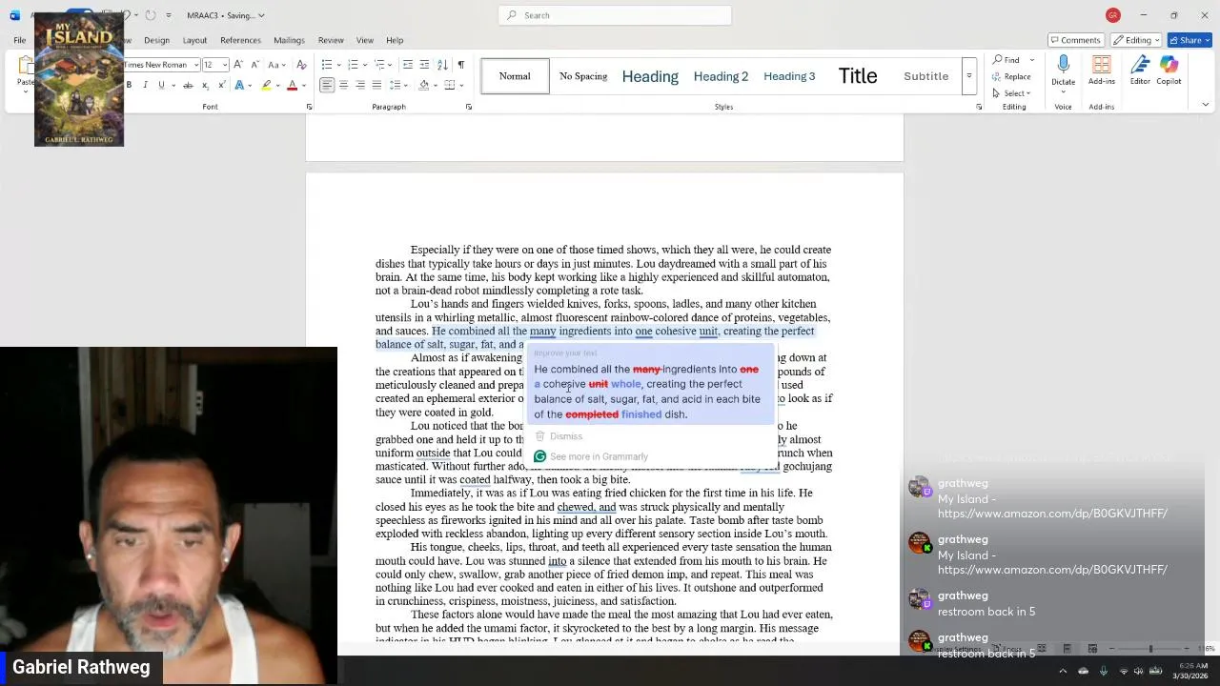Screen dimensions: 1220x686
Task: Open the File menu
Action: pyautogui.click(x=19, y=40)
